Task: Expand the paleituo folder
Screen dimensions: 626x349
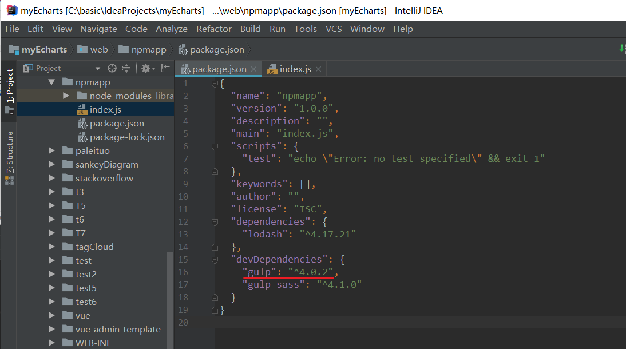Action: 51,150
